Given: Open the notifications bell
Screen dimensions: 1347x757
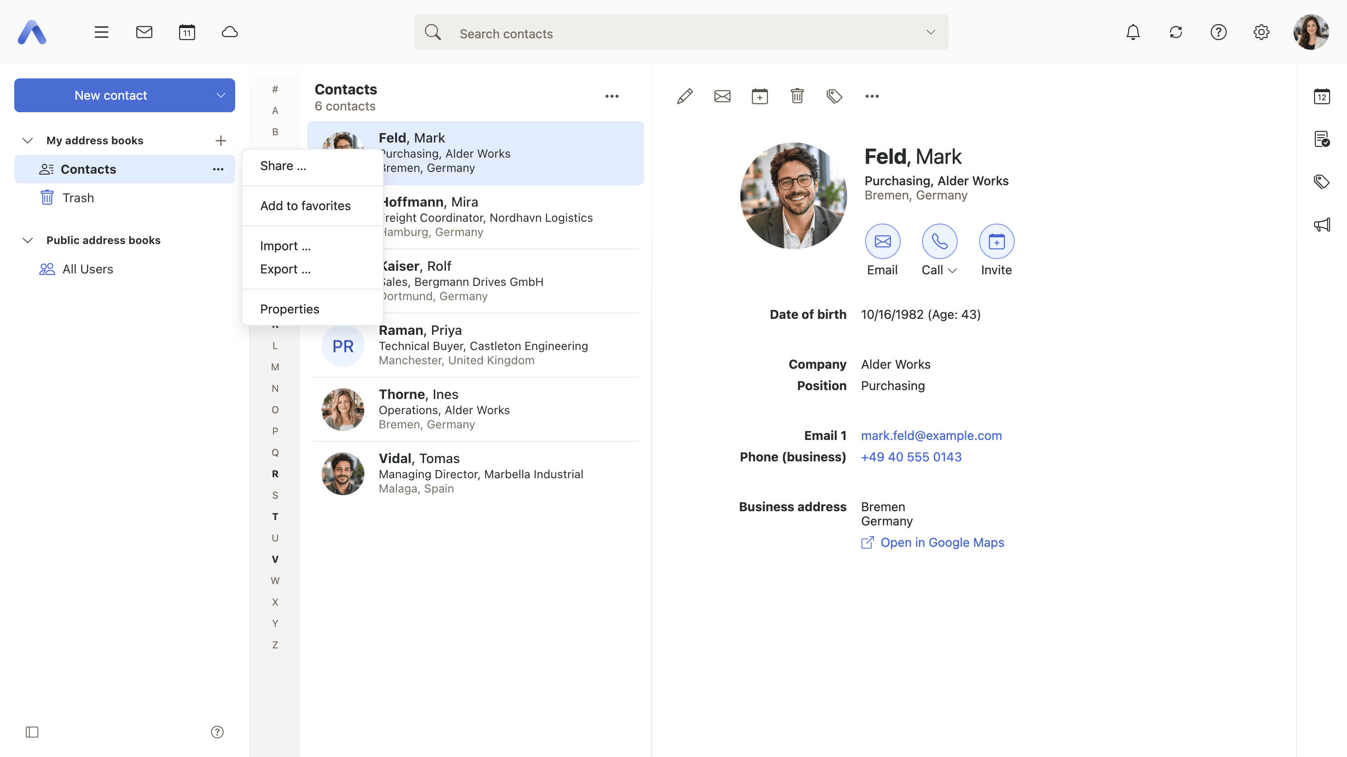Looking at the screenshot, I should tap(1133, 33).
